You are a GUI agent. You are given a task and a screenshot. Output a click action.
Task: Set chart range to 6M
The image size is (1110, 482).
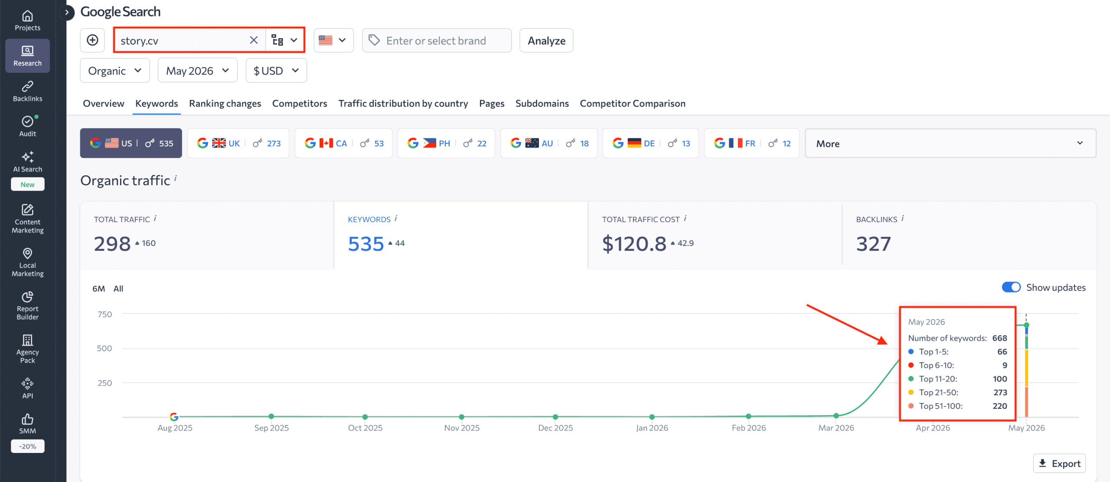pos(98,288)
